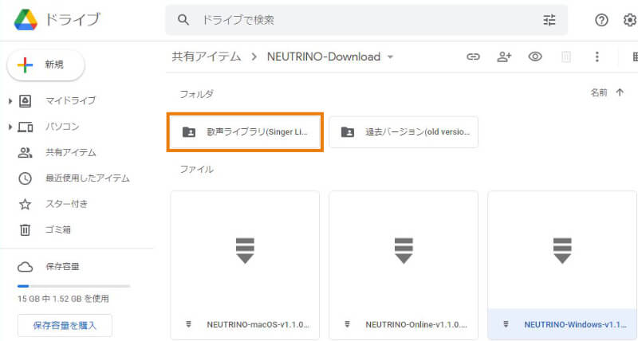Viewport: 638px width, 341px height.
Task: Click the 15 GB 中 1.52 GB を使用 text
Action: 63,299
